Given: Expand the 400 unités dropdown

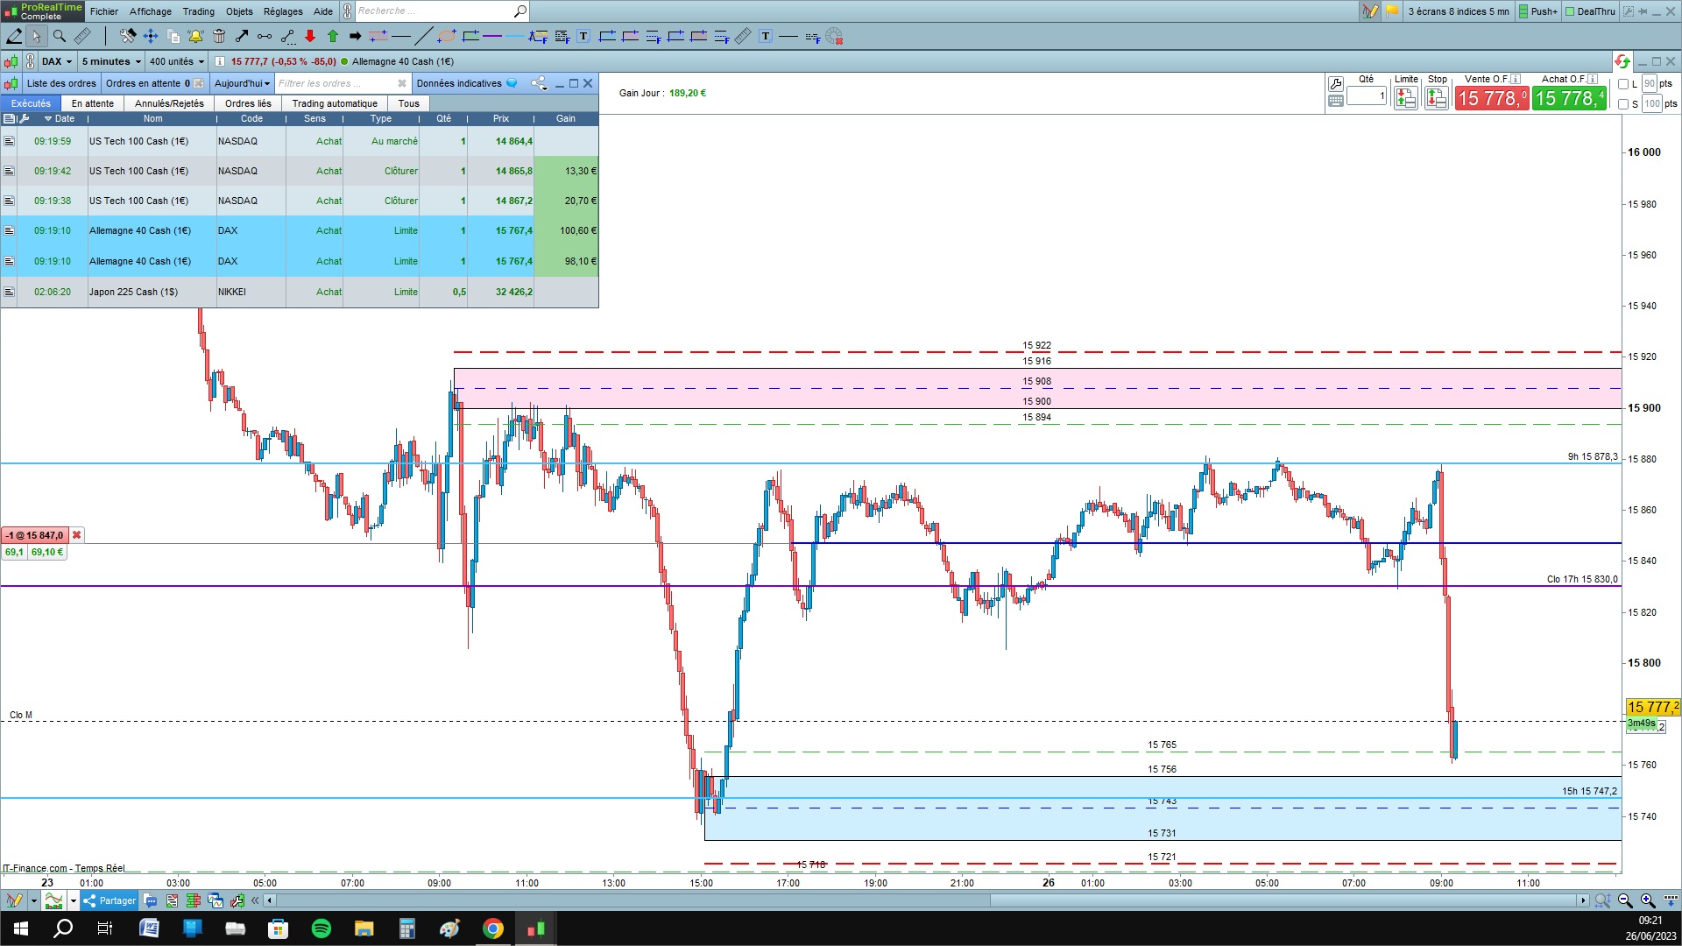Looking at the screenshot, I should coord(176,61).
